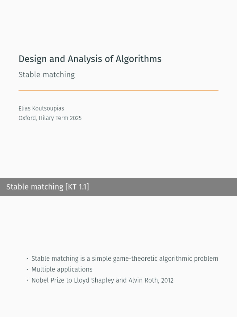
Task: Click the title Design and Analysis of Algorithms
Action: (90, 59)
